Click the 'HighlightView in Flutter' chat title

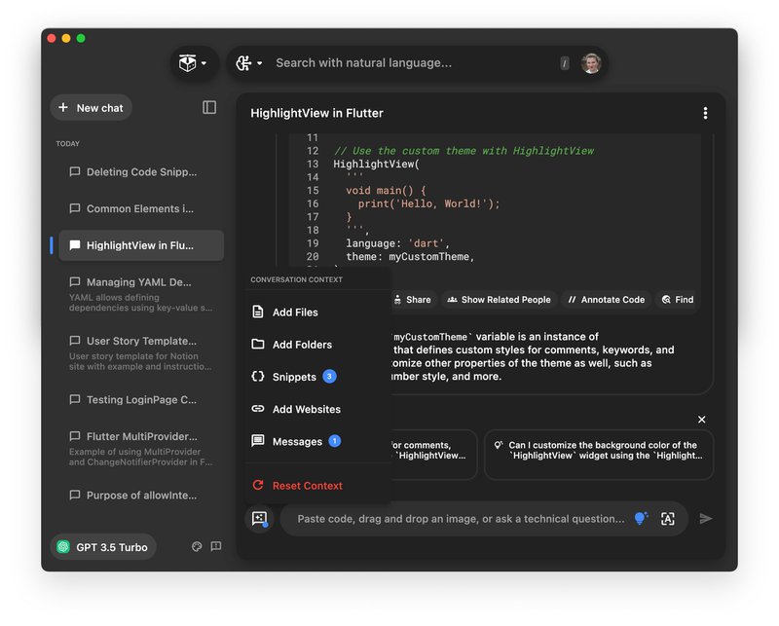click(x=316, y=113)
